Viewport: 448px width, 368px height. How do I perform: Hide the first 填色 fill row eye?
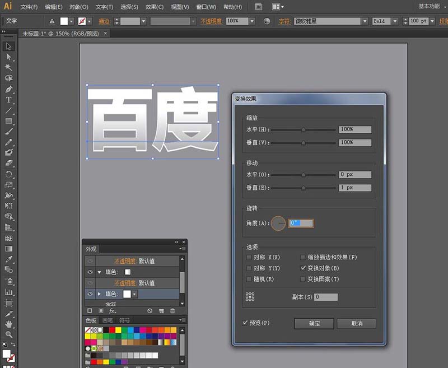point(90,272)
